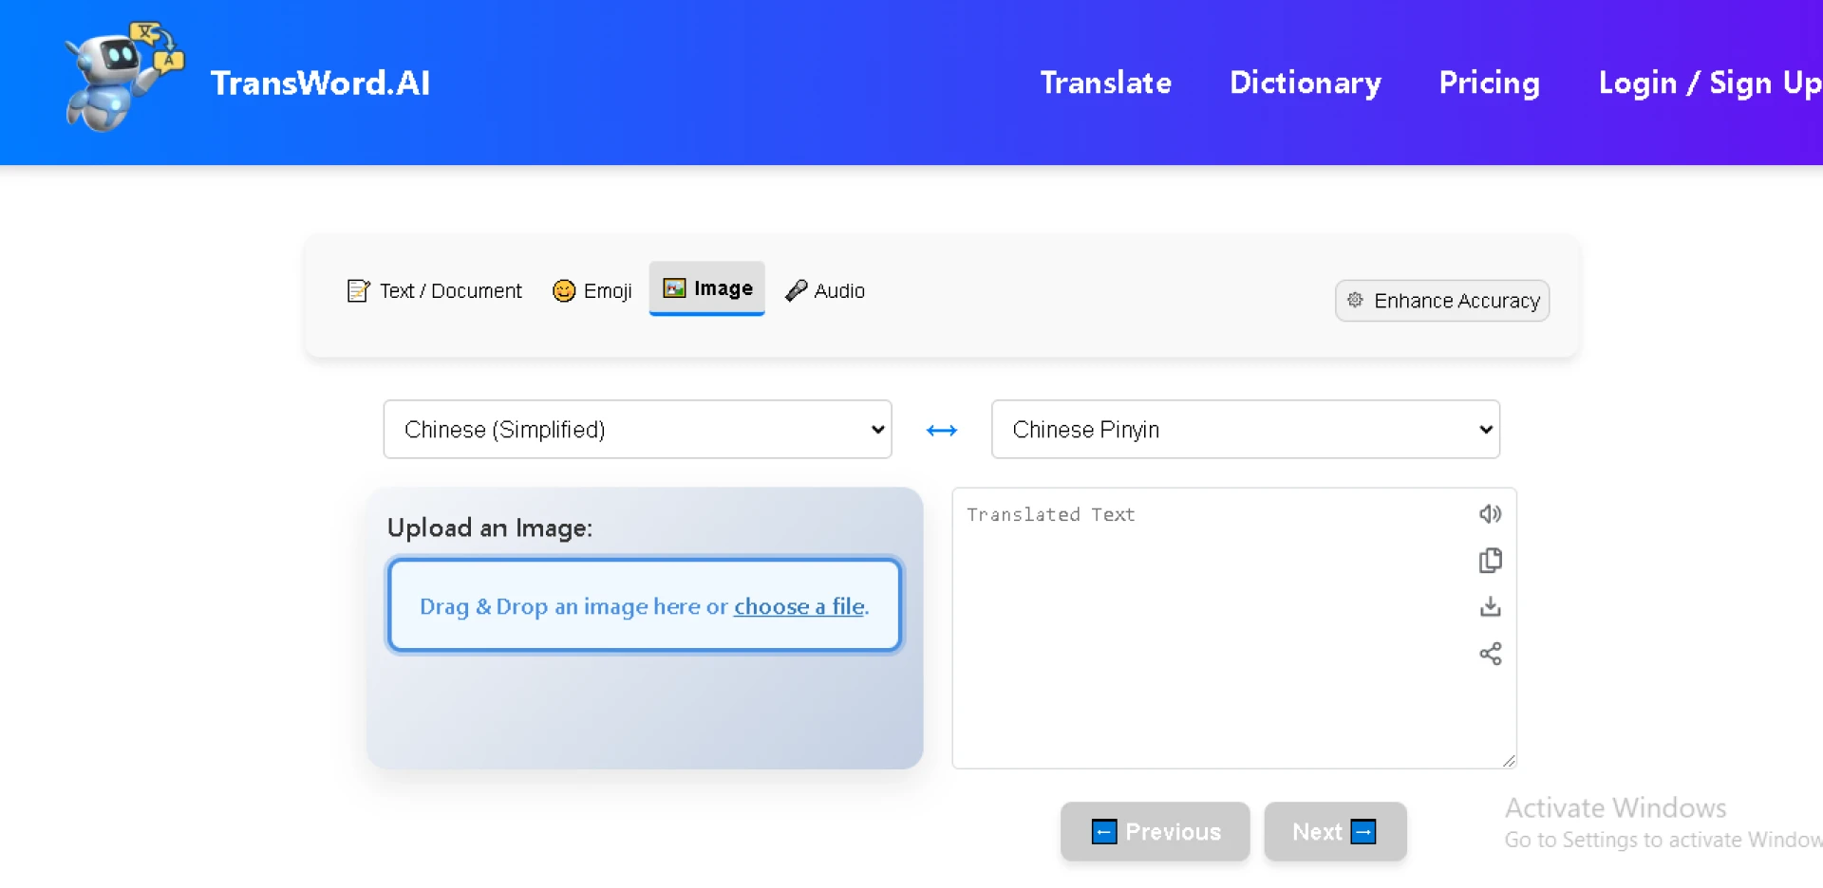Go to the Dictionary page

coord(1305,83)
